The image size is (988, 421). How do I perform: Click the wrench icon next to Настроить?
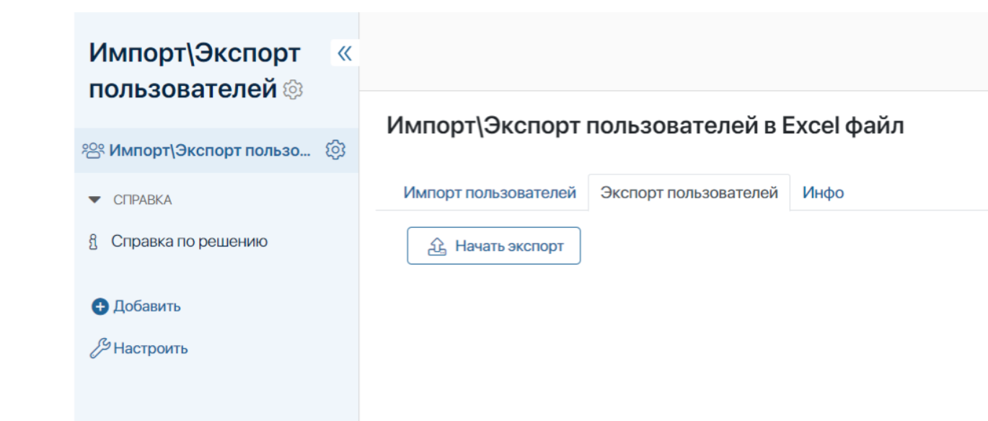pyautogui.click(x=100, y=349)
